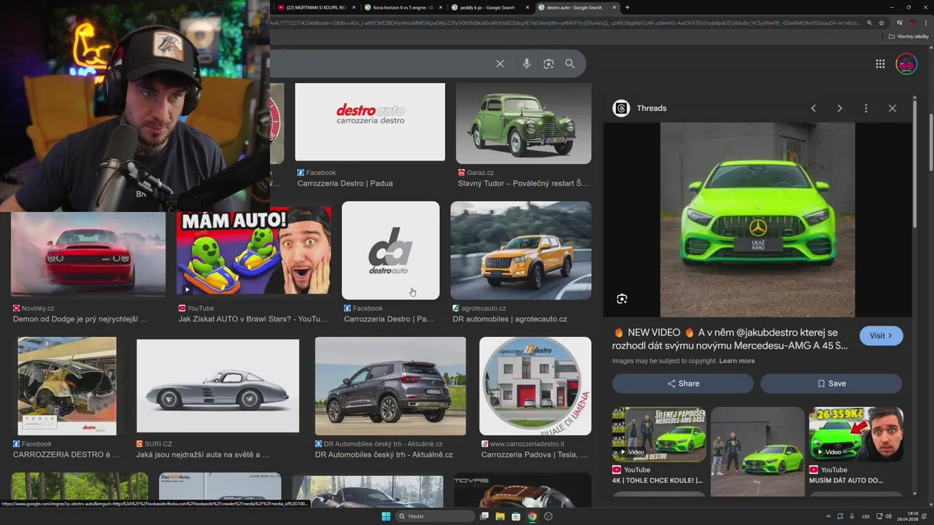Open 'Slavný Tudor – Poválečný restart' link

coord(522,184)
